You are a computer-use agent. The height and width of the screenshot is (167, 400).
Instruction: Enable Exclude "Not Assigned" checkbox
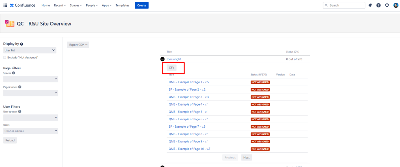[5, 58]
